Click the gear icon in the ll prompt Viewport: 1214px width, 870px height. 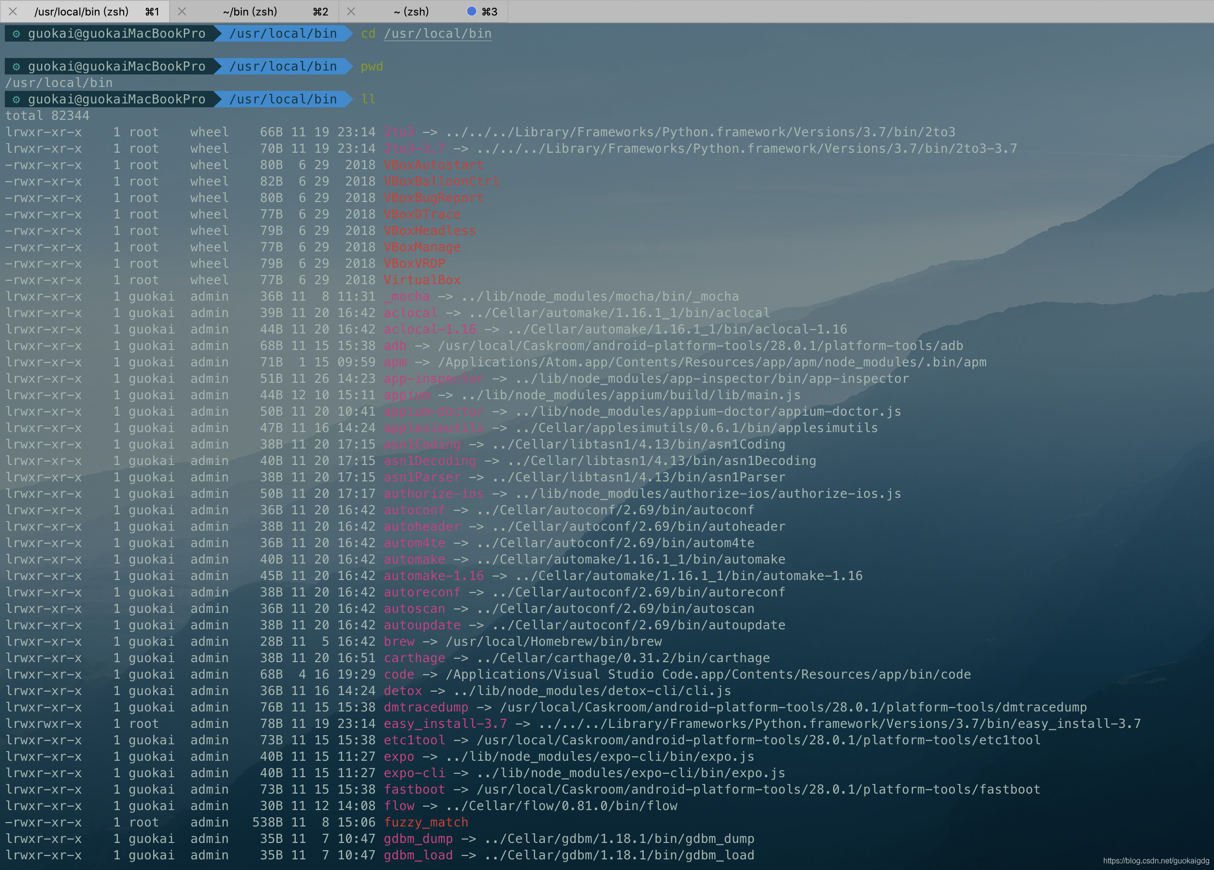[x=16, y=99]
